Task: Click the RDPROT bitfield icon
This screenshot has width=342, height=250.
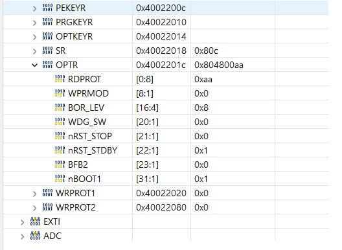Action: point(60,79)
